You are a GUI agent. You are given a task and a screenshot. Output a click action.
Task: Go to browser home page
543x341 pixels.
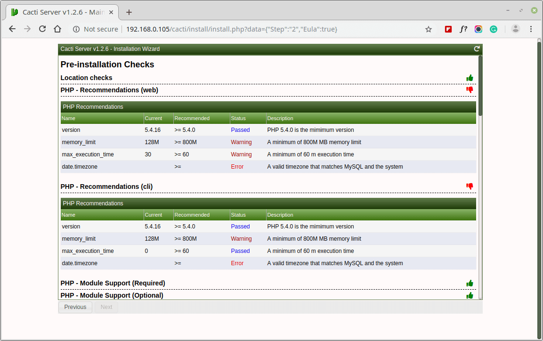(x=57, y=29)
